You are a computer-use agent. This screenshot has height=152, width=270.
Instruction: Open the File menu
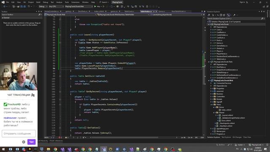[x=8, y=2]
